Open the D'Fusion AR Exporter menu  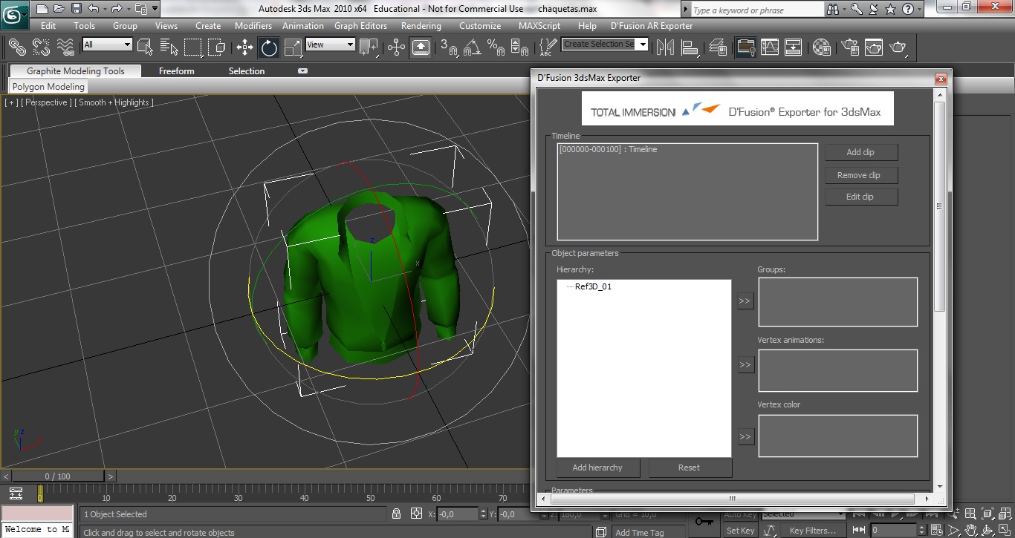651,26
